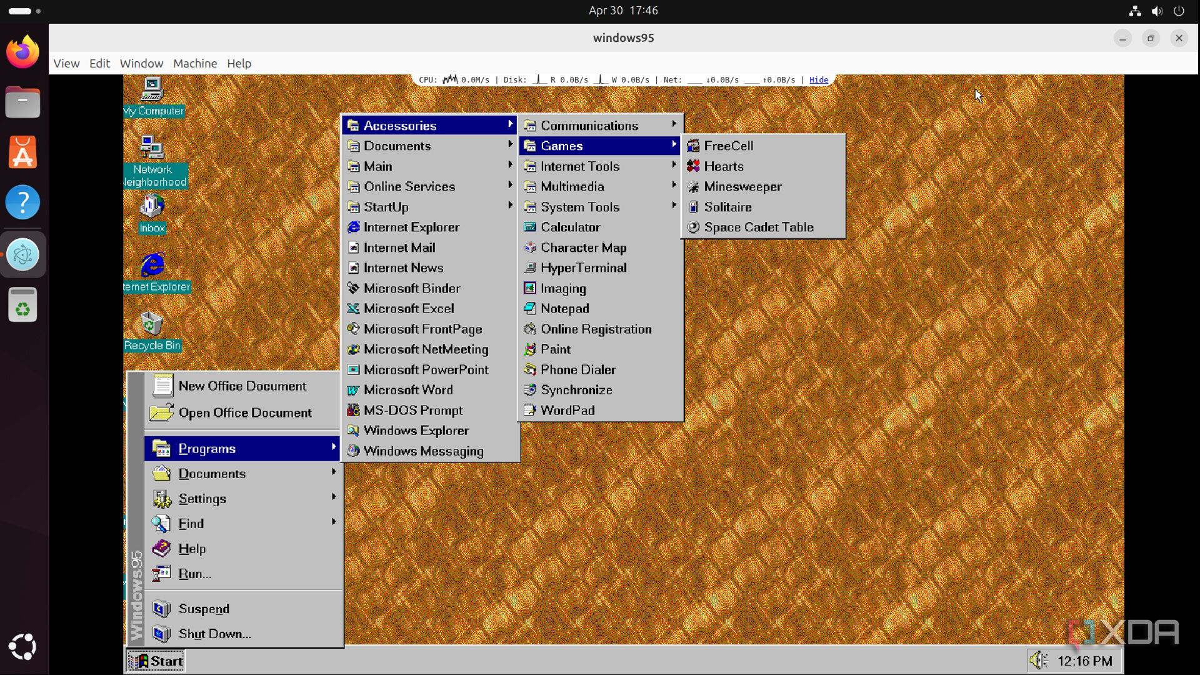Expand the Settings submenu in Start menu
Screen dimensions: 1200x675
(243, 499)
